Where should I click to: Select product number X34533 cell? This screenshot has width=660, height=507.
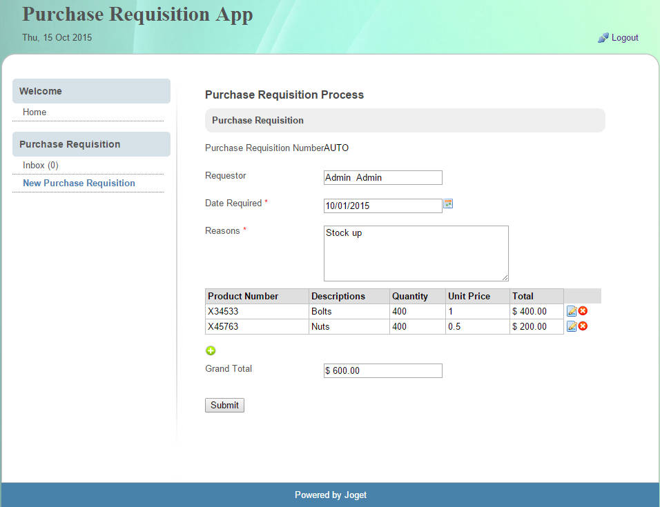coord(223,311)
